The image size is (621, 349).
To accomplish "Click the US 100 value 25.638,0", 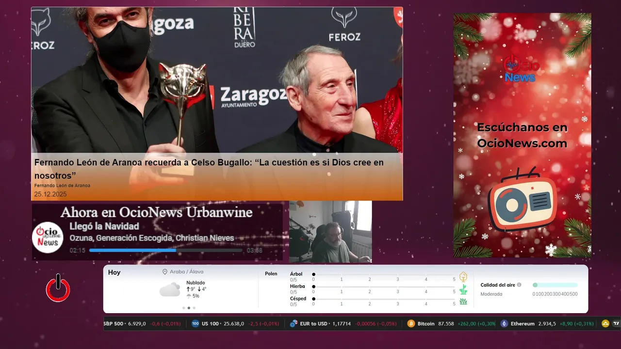I will tap(234, 323).
